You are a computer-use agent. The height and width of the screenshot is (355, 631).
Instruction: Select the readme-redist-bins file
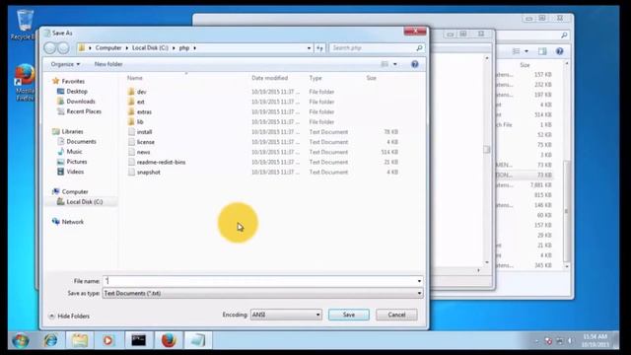pos(161,162)
